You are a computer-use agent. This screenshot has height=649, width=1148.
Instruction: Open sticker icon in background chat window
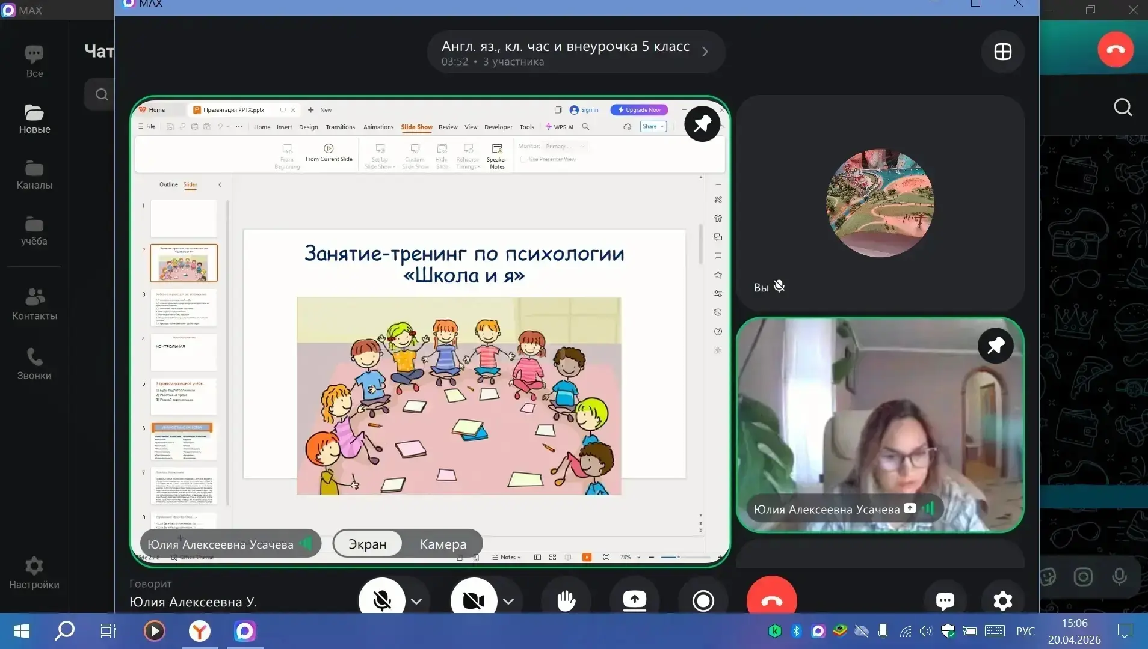pyautogui.click(x=1048, y=577)
